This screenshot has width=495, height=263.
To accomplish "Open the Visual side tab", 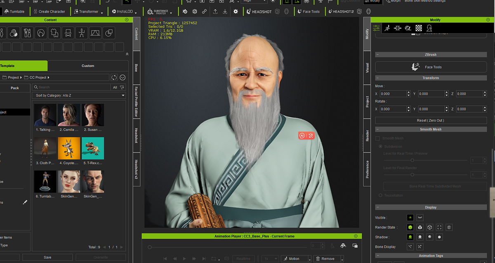I will 367,68.
